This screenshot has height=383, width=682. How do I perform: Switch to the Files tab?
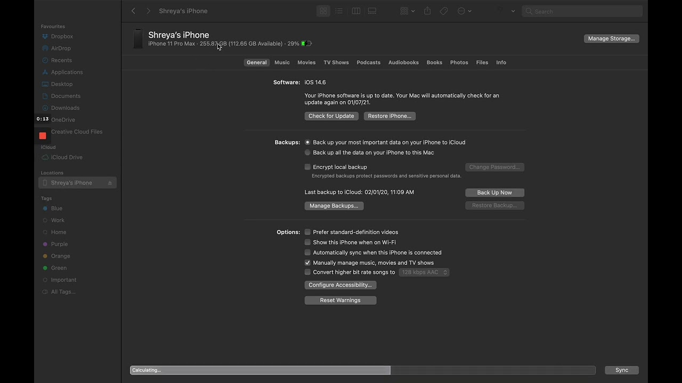(482, 62)
